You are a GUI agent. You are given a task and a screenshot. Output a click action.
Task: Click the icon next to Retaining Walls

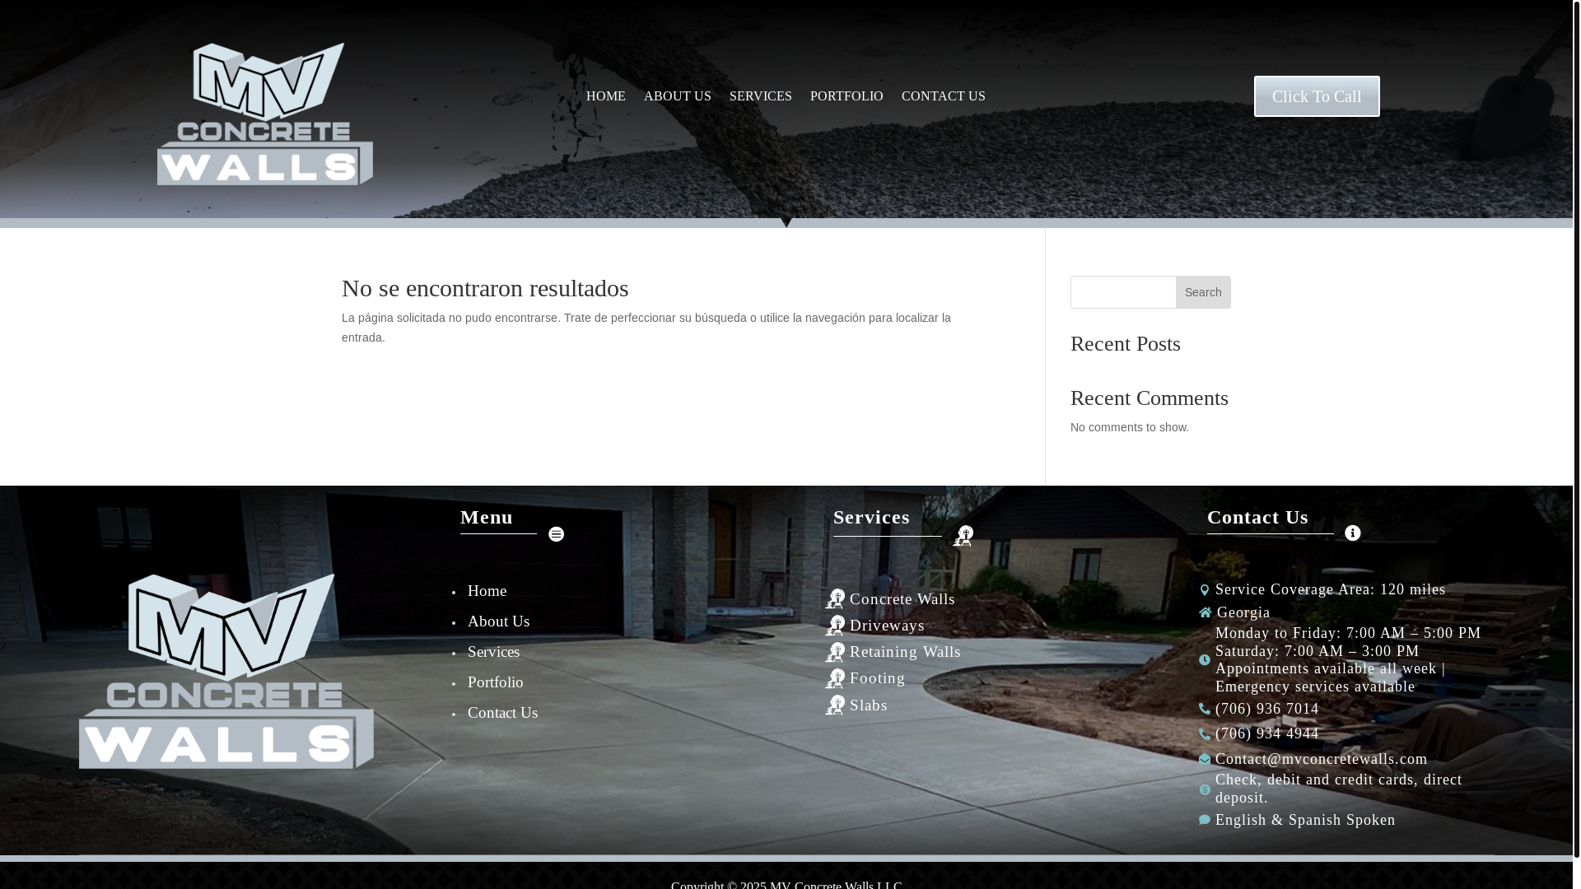pos(835,652)
